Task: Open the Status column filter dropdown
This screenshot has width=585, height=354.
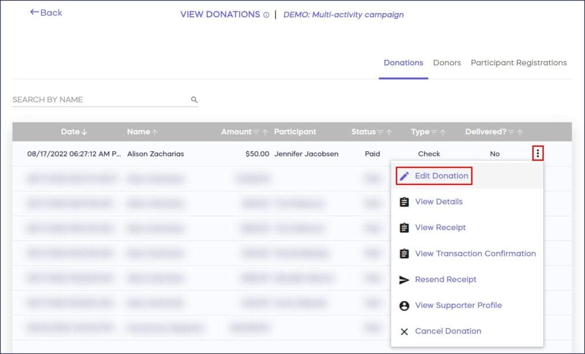Action: [381, 132]
